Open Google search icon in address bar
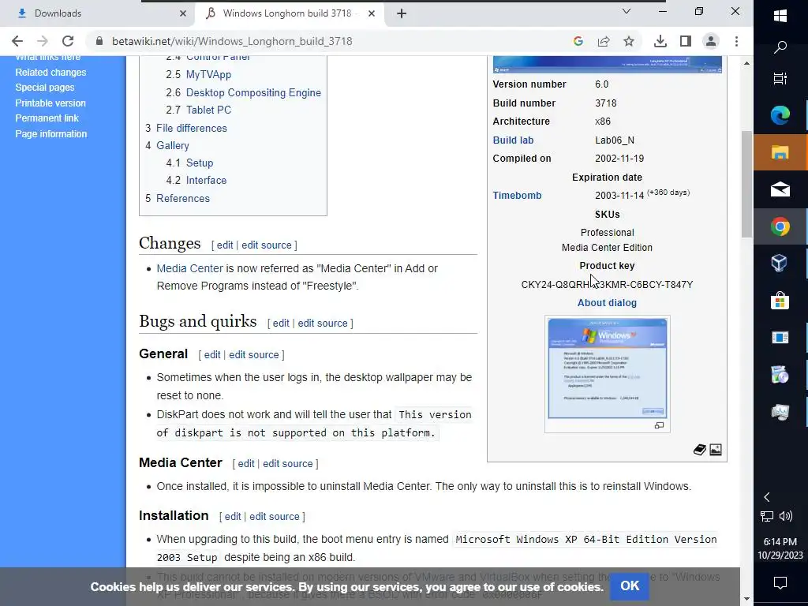The width and height of the screenshot is (808, 606). 578,41
